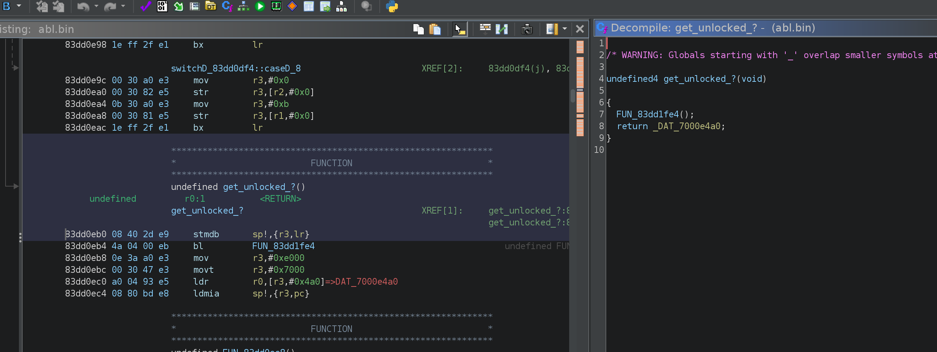The width and height of the screenshot is (937, 352).
Task: Open the Redo history dropdown arrow
Action: click(x=123, y=6)
